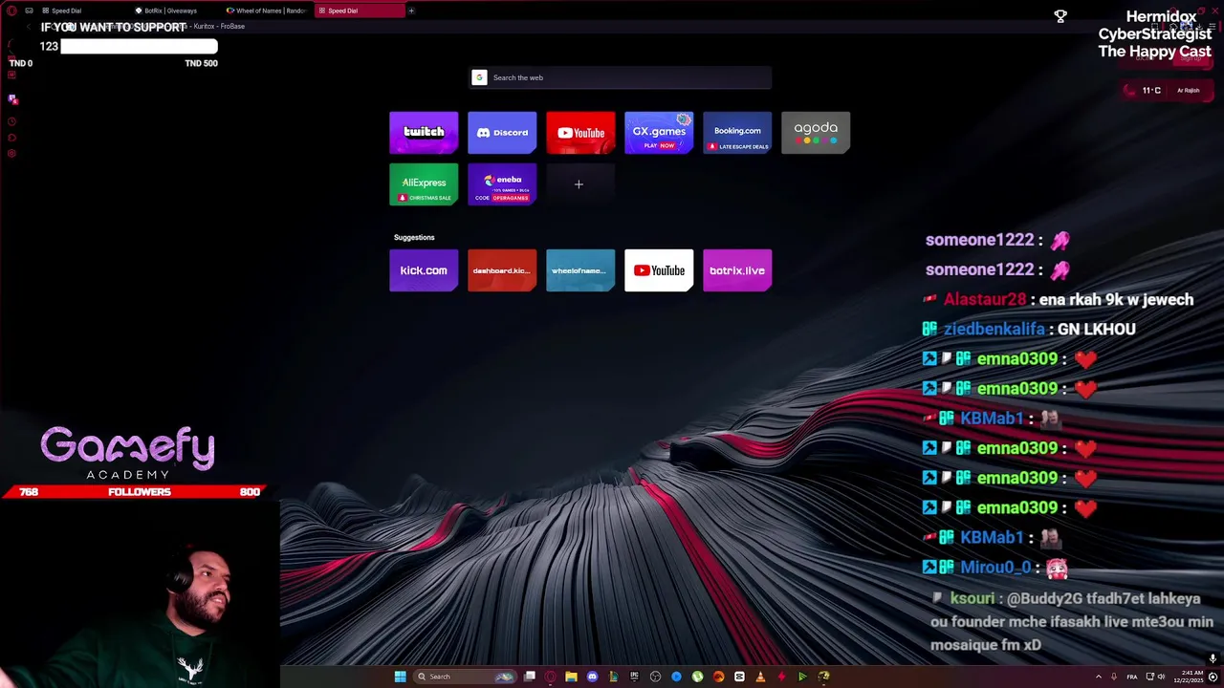Click the taskbar Search box
Screen dimensions: 1224x688
[x=466, y=677]
